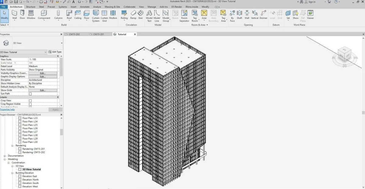Select the Dormer opening tool
This screenshot has height=189, width=365.
(x=263, y=15)
